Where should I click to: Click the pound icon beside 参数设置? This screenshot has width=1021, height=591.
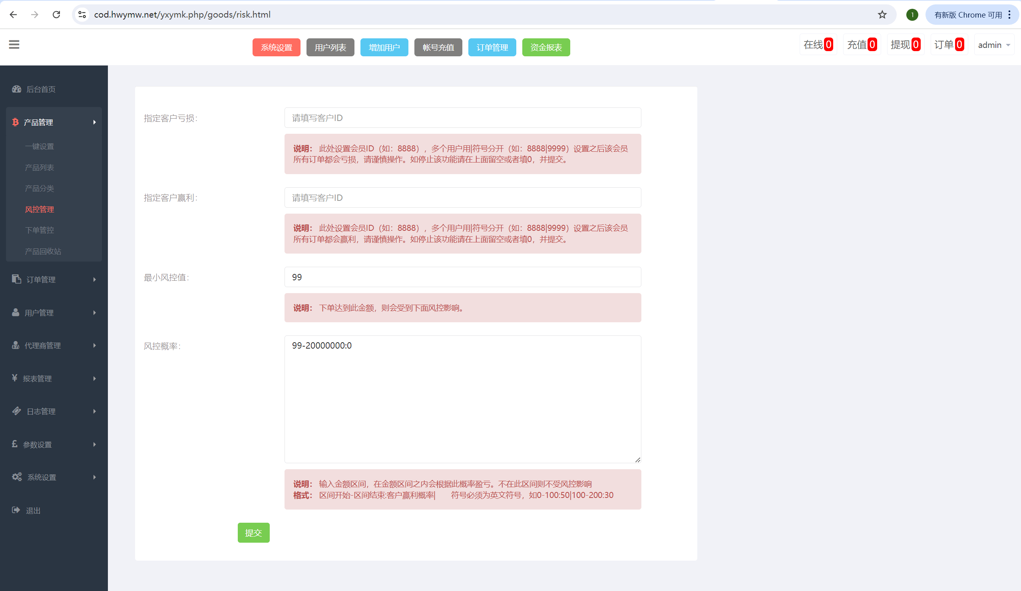[14, 444]
